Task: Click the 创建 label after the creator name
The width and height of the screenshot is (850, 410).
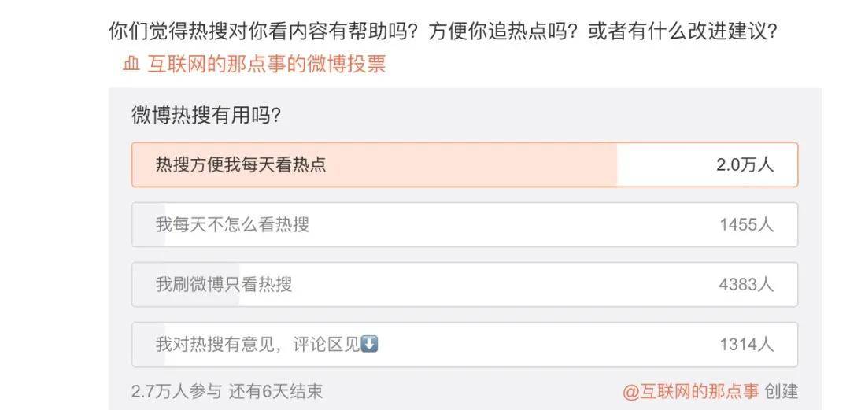Action: tap(782, 391)
